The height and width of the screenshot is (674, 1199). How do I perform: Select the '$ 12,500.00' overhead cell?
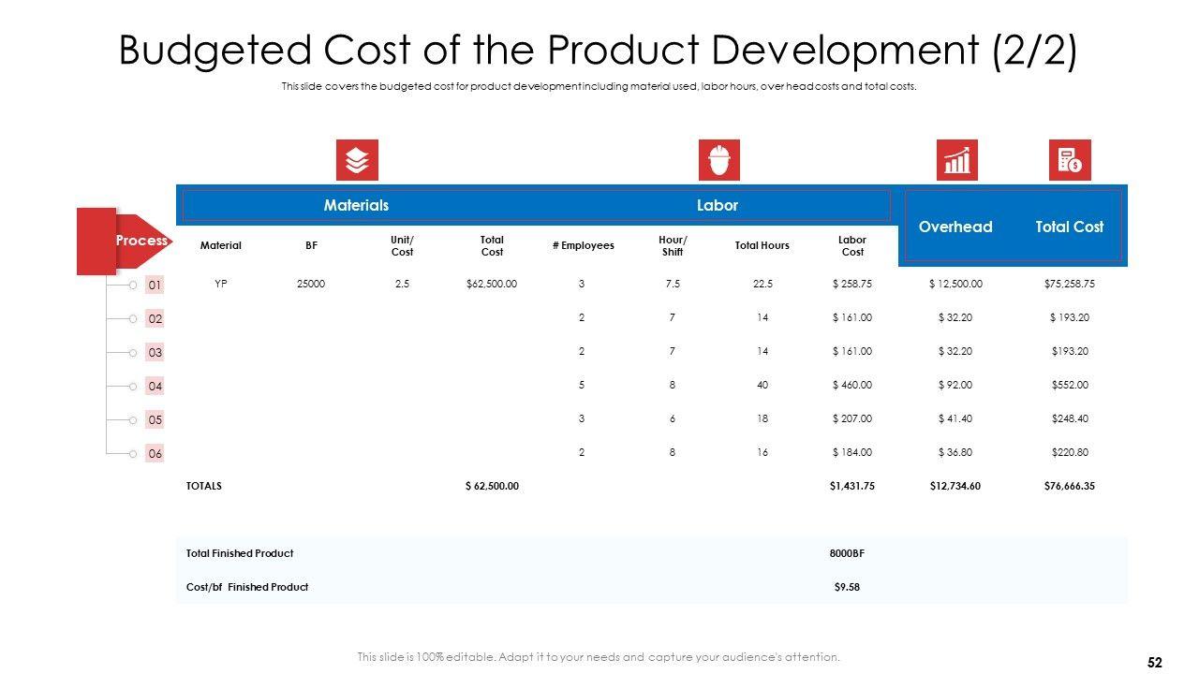[x=955, y=284]
